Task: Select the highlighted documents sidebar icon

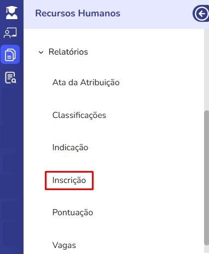Action: [x=10, y=55]
